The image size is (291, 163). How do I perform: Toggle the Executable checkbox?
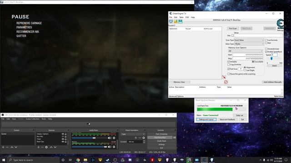point(253,62)
